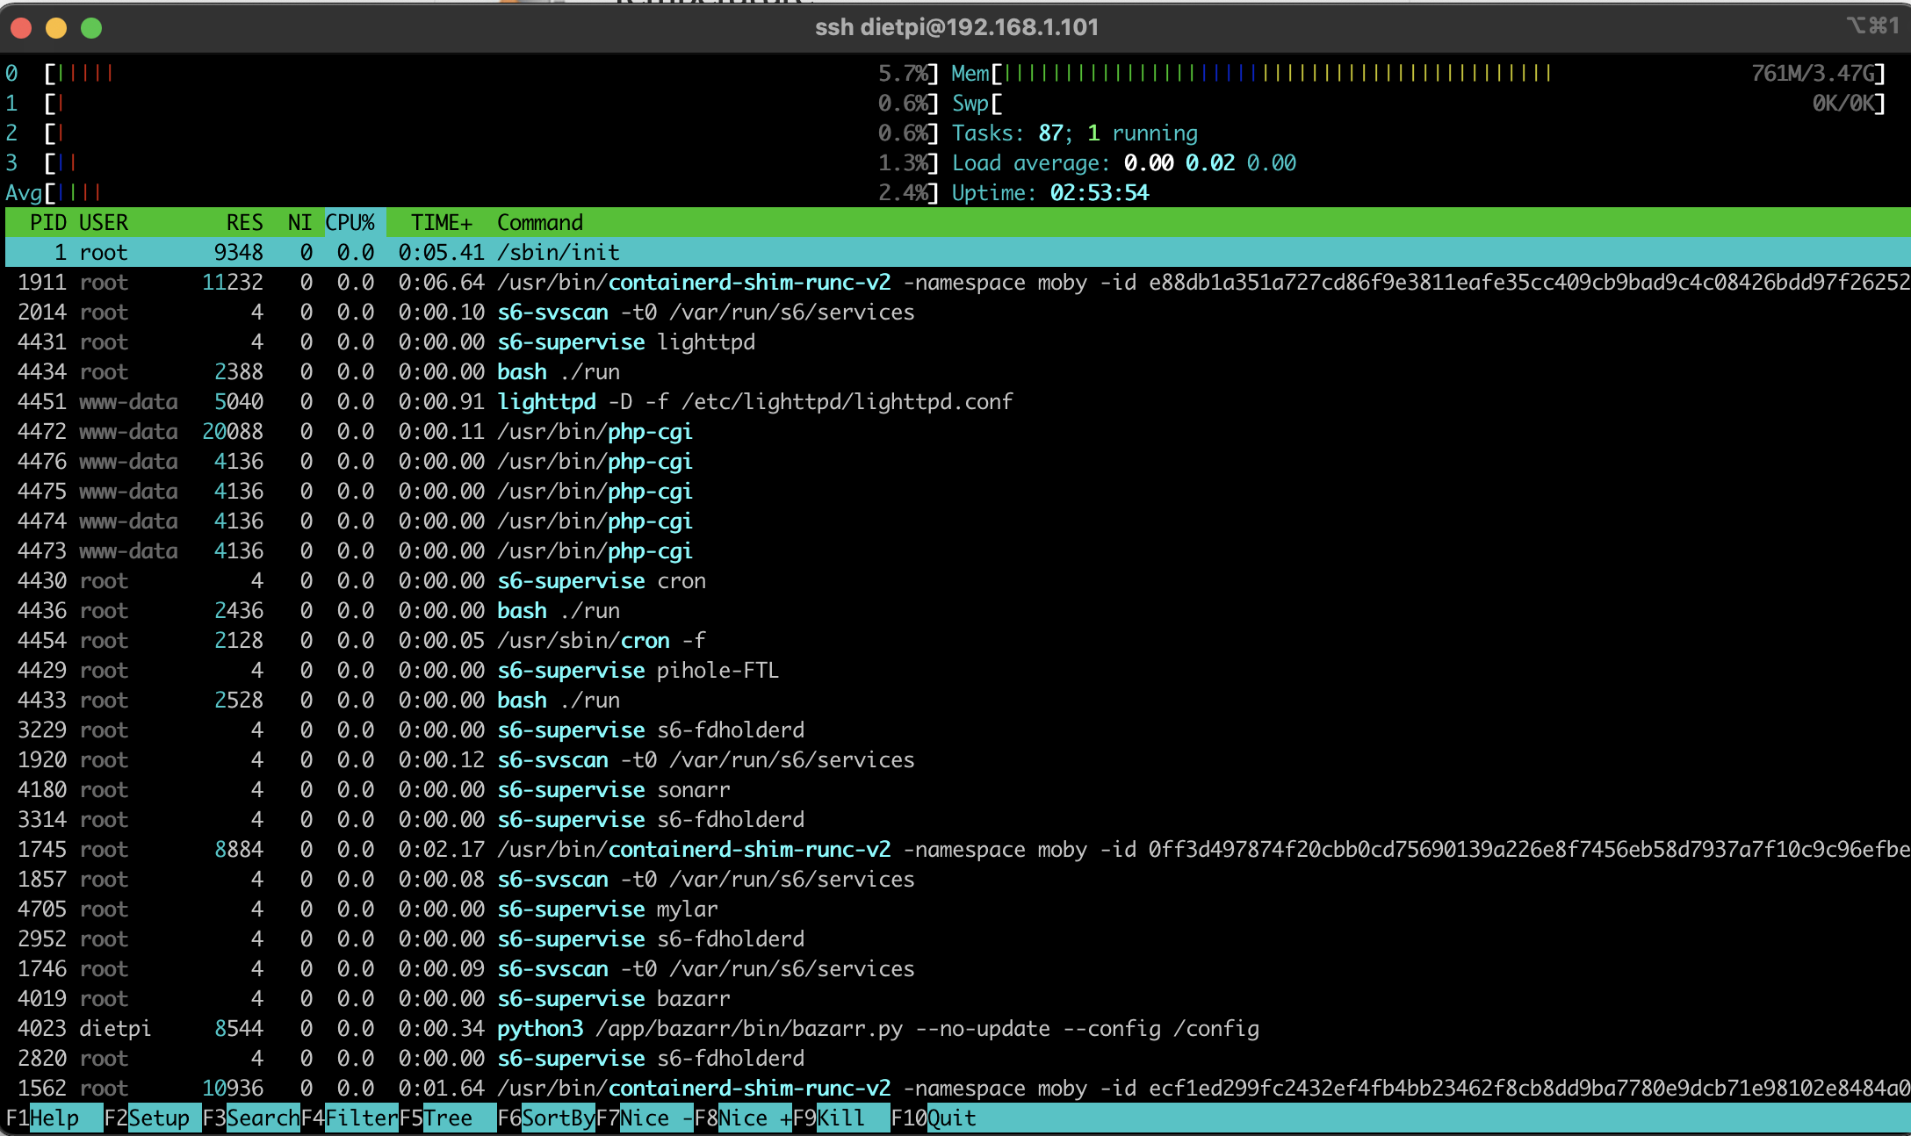The width and height of the screenshot is (1911, 1136).
Task: Sort by the PID column header
Action: click(x=48, y=222)
